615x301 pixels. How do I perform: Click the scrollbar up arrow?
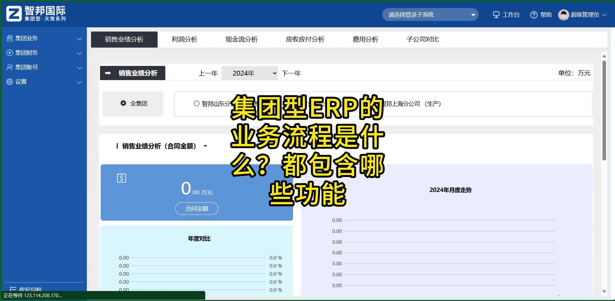(604, 56)
